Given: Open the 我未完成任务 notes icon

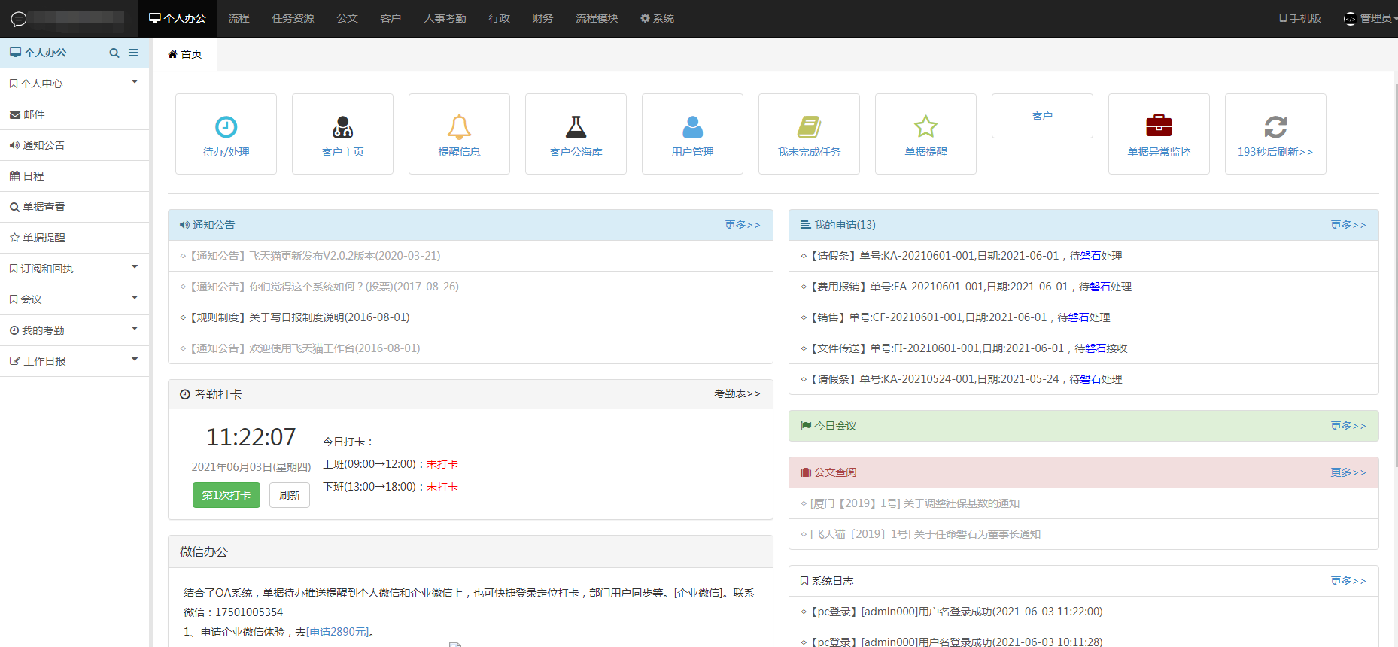Looking at the screenshot, I should pos(809,128).
